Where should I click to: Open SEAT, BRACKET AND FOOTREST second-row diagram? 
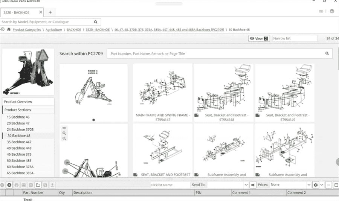coord(163,151)
